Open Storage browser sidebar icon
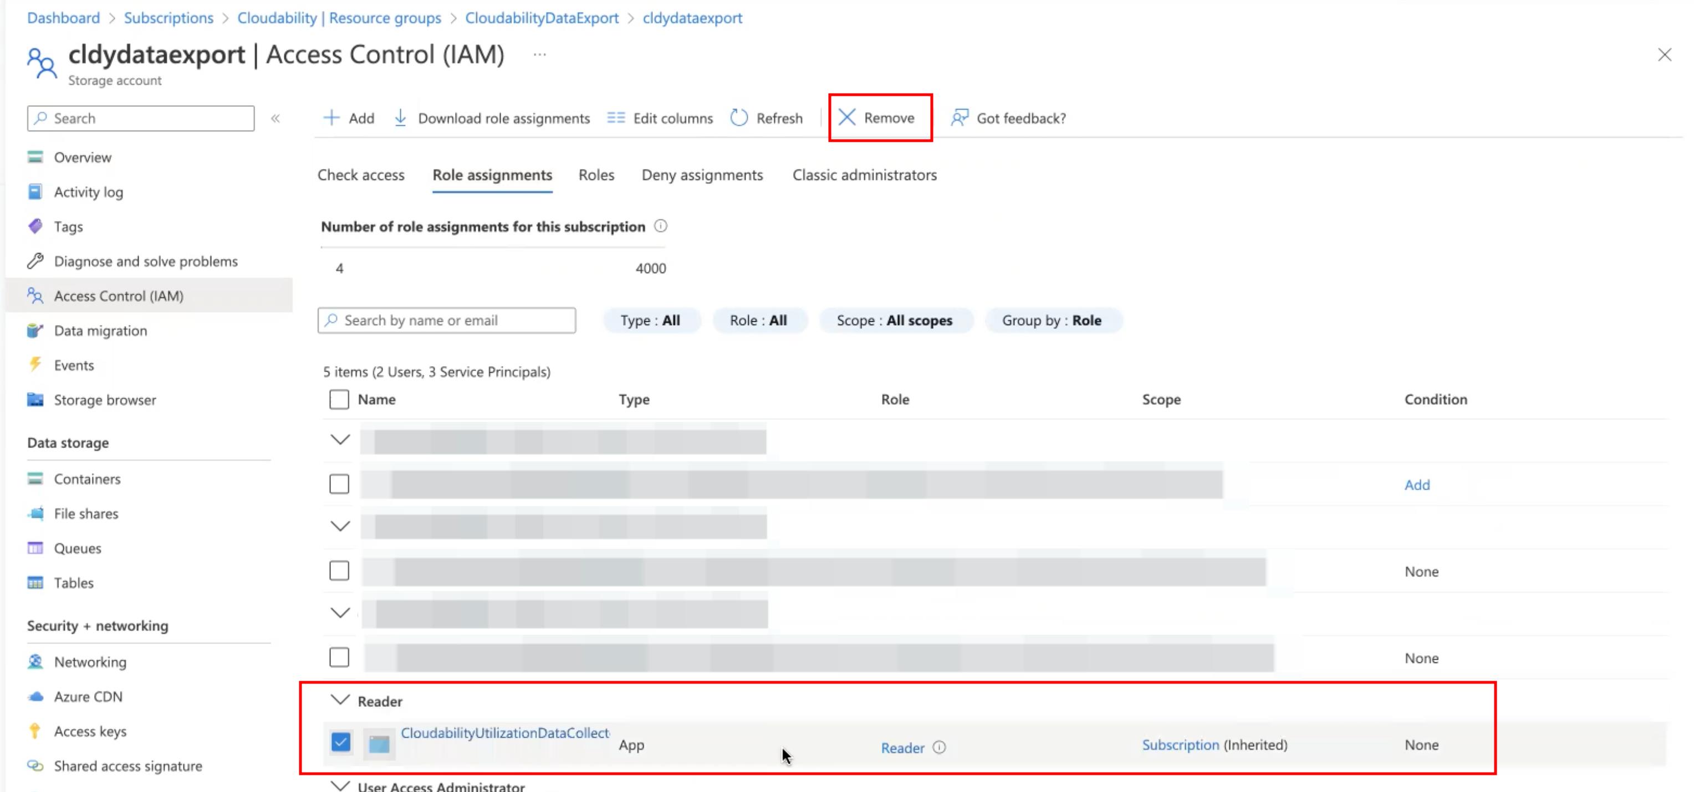The image size is (1694, 792). point(35,400)
